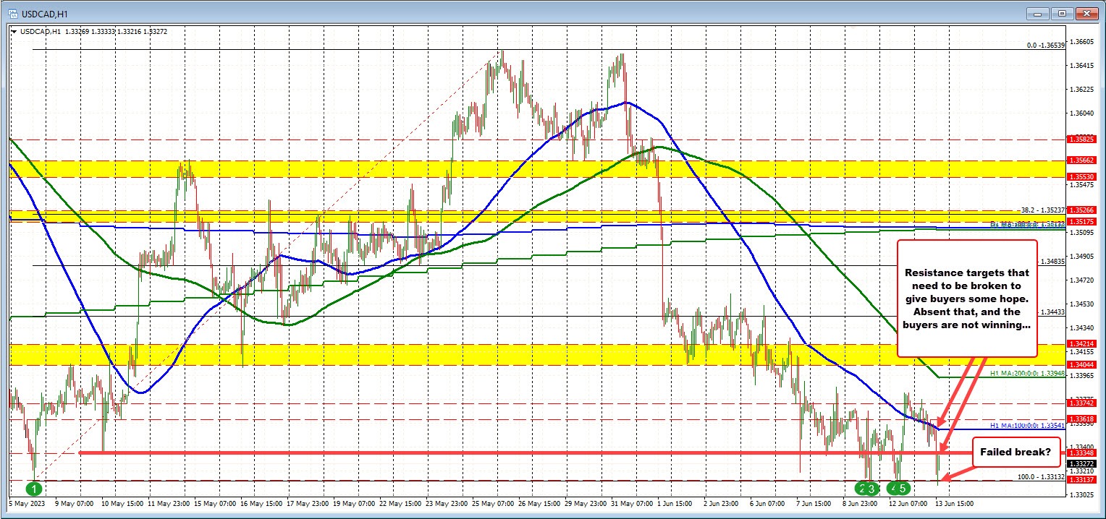Maximize the USDCAD,H1 chart window

[x=1062, y=12]
